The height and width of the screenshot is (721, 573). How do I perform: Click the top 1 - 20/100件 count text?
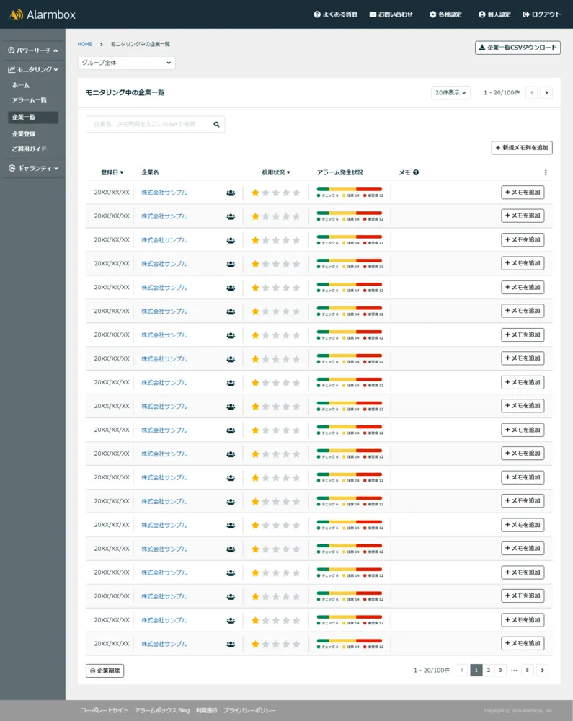coord(502,92)
